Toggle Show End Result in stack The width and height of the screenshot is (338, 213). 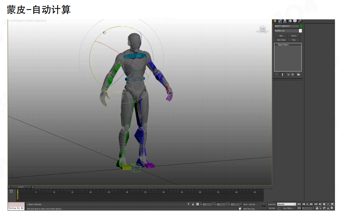click(282, 74)
